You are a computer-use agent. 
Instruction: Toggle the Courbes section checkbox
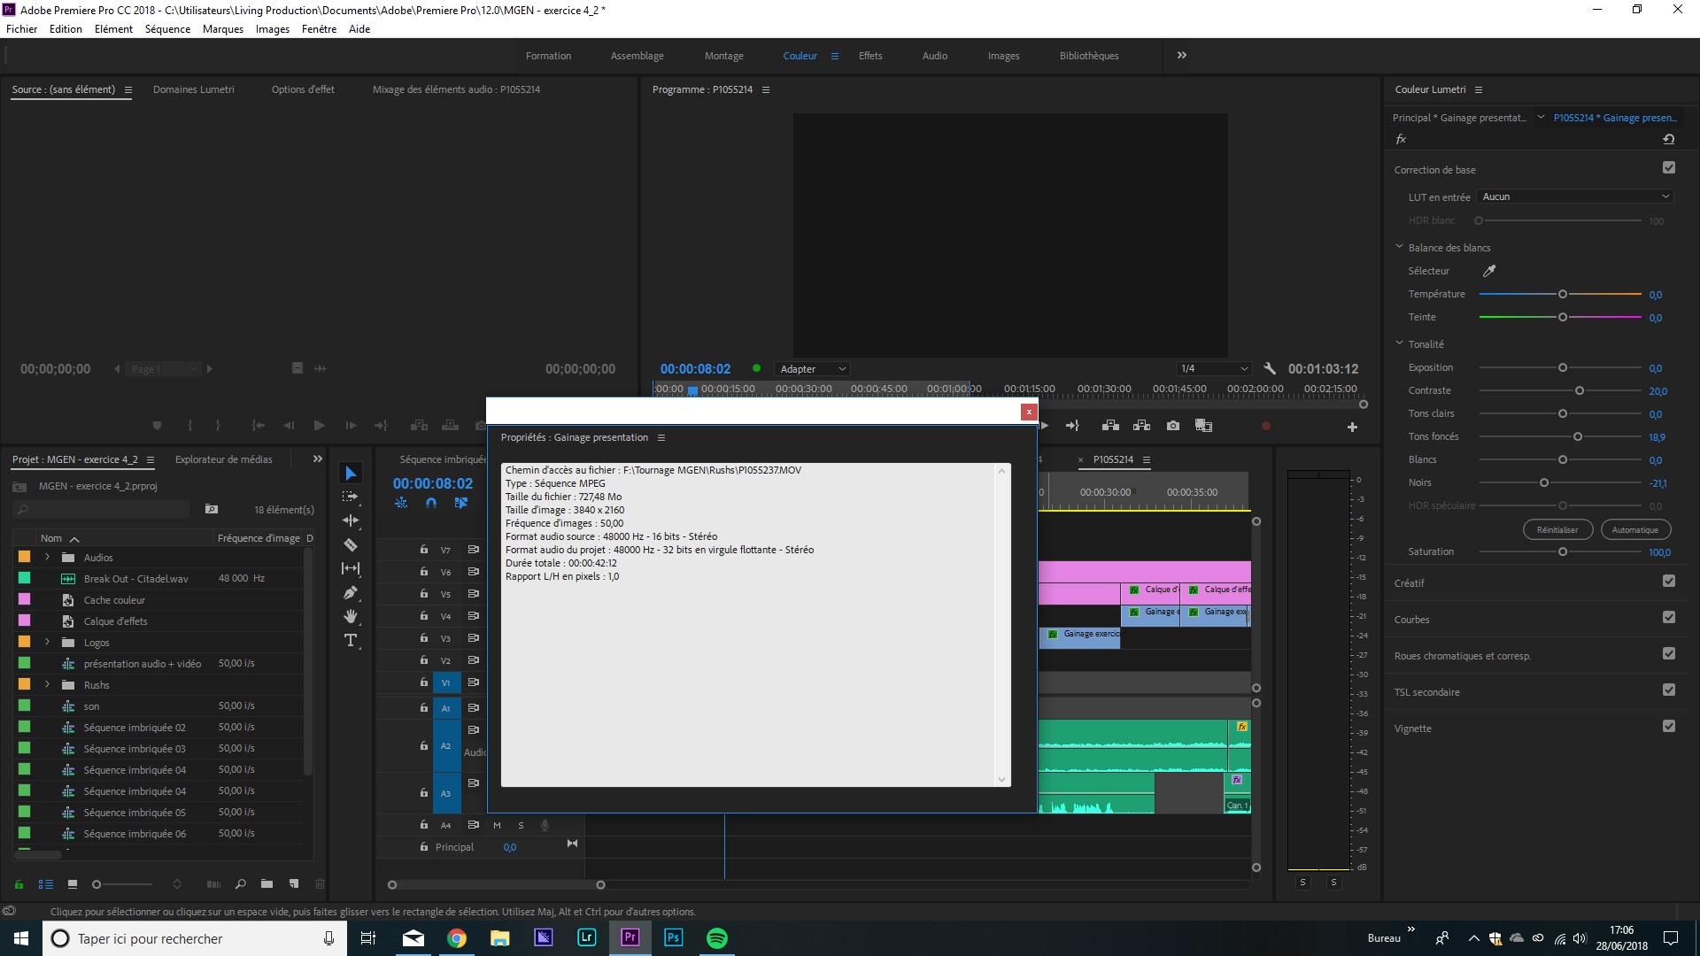point(1669,618)
